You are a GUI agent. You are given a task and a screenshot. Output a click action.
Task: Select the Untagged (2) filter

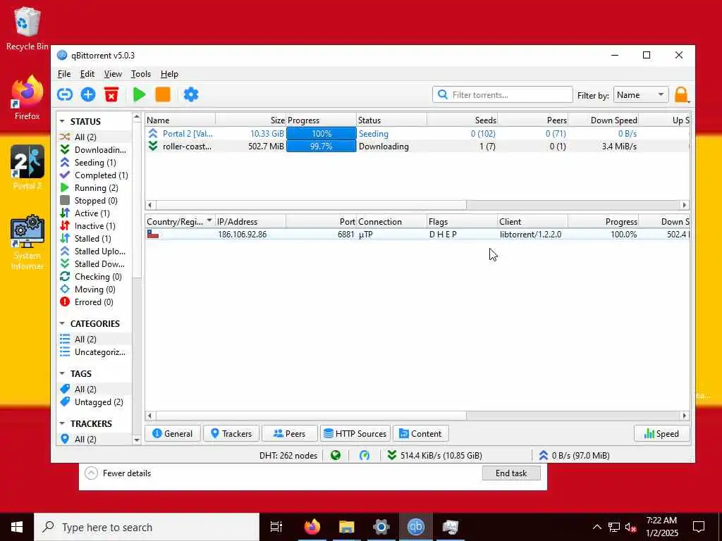[x=93, y=402]
